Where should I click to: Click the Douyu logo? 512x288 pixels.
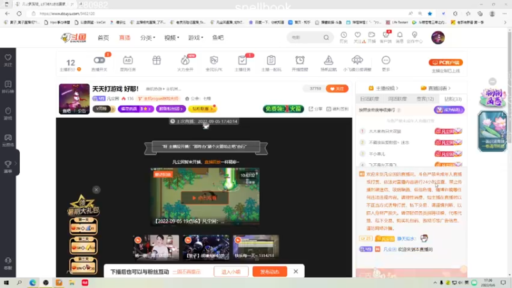[x=74, y=38]
